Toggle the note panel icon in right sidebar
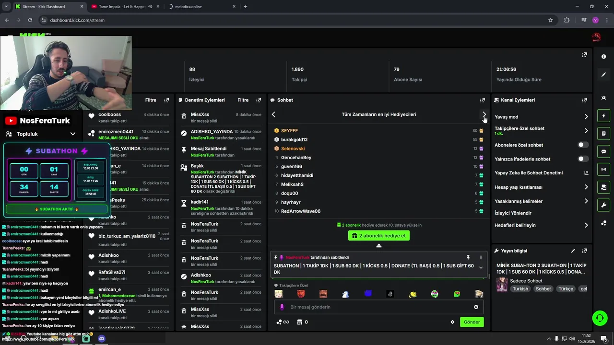This screenshot has width=614, height=345. 603,133
